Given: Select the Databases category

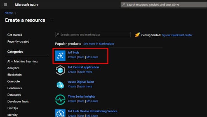Looking at the screenshot, I should tap(14, 95).
